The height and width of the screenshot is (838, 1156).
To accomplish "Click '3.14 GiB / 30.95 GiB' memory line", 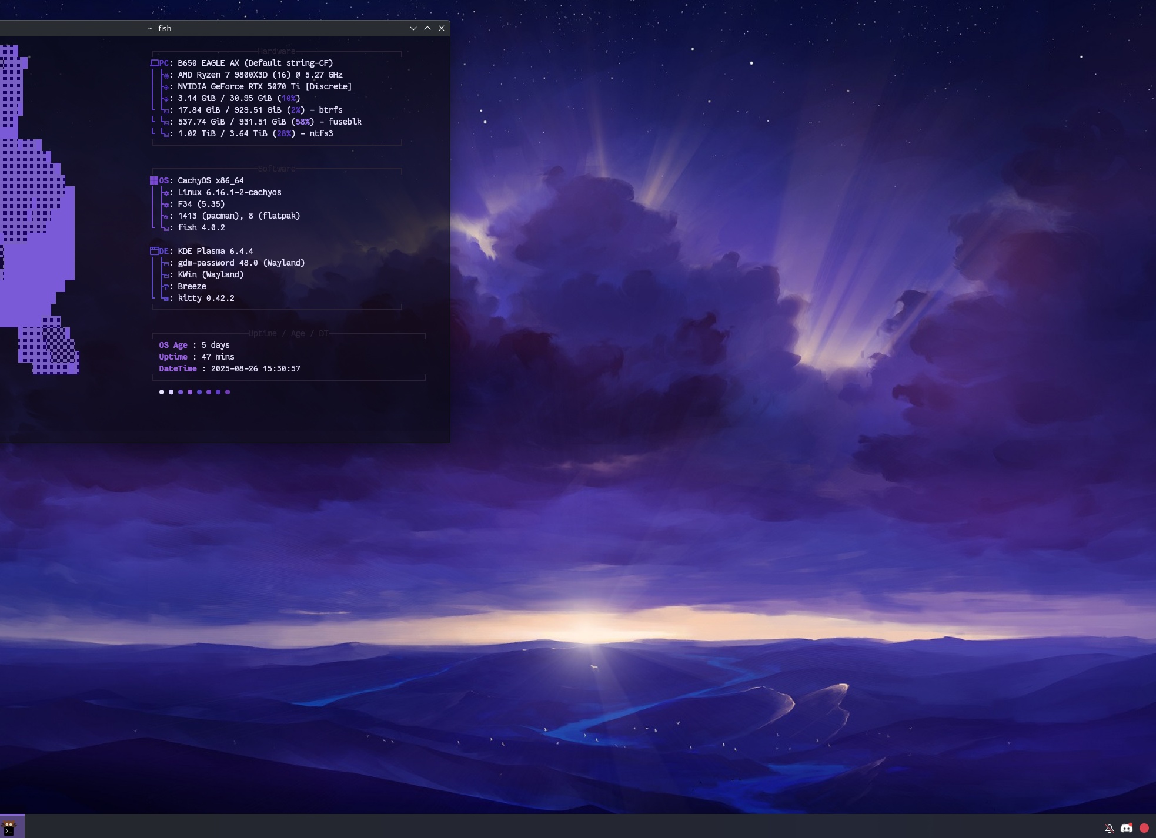I will pos(239,98).
